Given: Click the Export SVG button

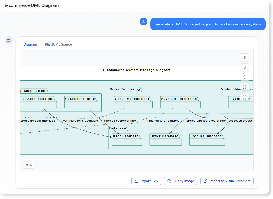Looking at the screenshot, I should click(146, 181).
